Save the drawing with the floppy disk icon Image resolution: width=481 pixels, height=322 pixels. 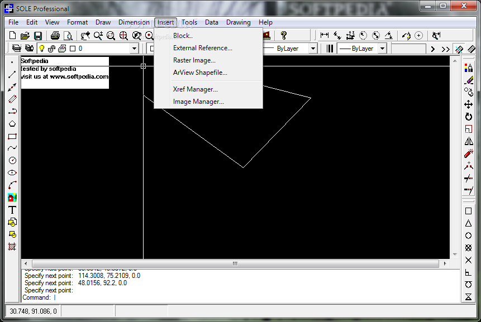coord(38,36)
